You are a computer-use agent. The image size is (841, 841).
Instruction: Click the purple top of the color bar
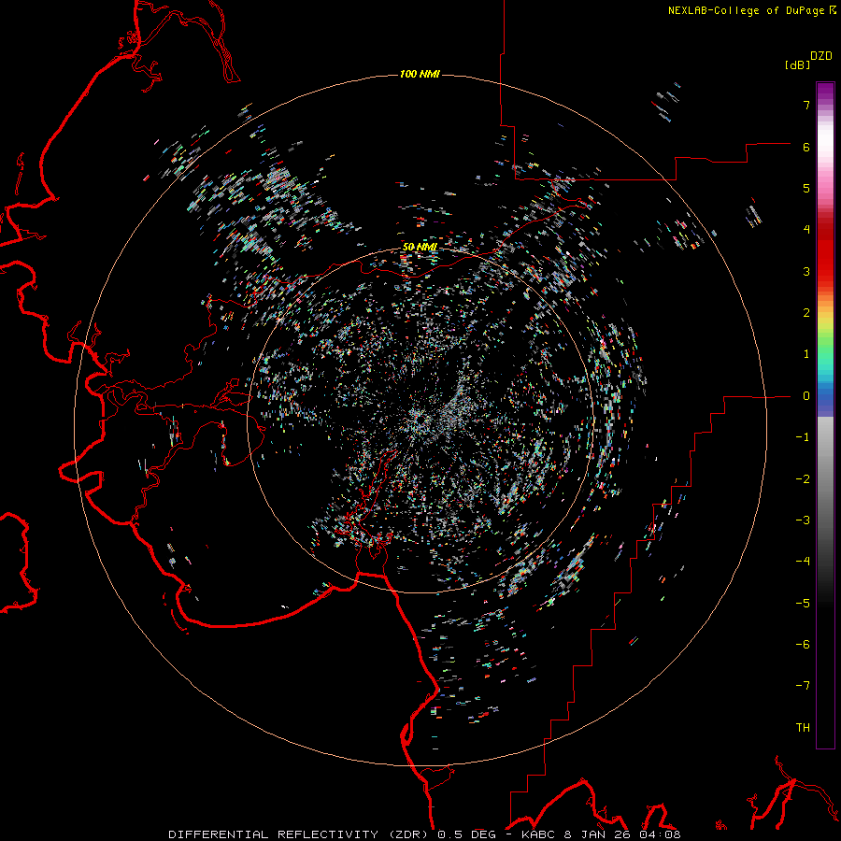[825, 92]
